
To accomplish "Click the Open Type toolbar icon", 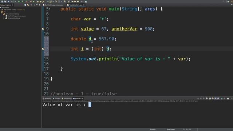I will tap(37, 1).
